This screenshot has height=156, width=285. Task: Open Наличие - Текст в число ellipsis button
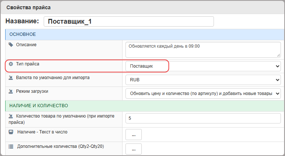click(x=134, y=135)
